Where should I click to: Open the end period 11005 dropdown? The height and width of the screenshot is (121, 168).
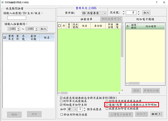coord(36,29)
